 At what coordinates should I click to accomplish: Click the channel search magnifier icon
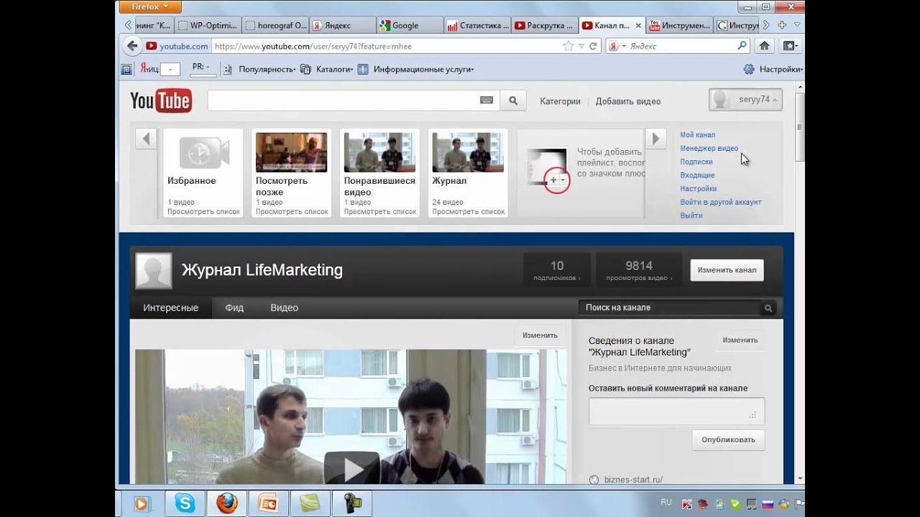(768, 308)
